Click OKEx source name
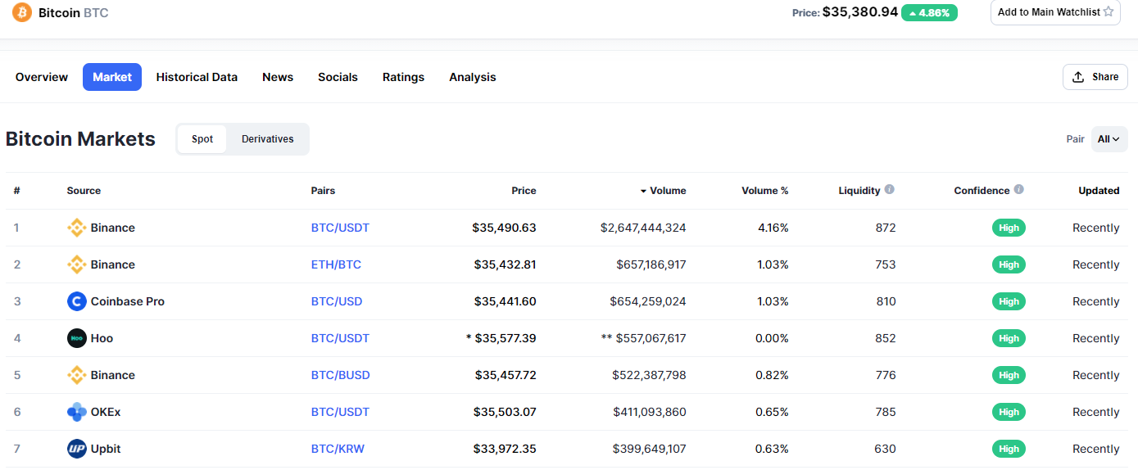 pos(106,412)
